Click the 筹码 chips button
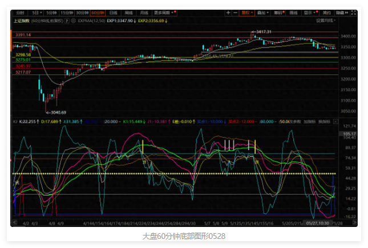Viewport: 368px width, 248px height. pyautogui.click(x=278, y=13)
